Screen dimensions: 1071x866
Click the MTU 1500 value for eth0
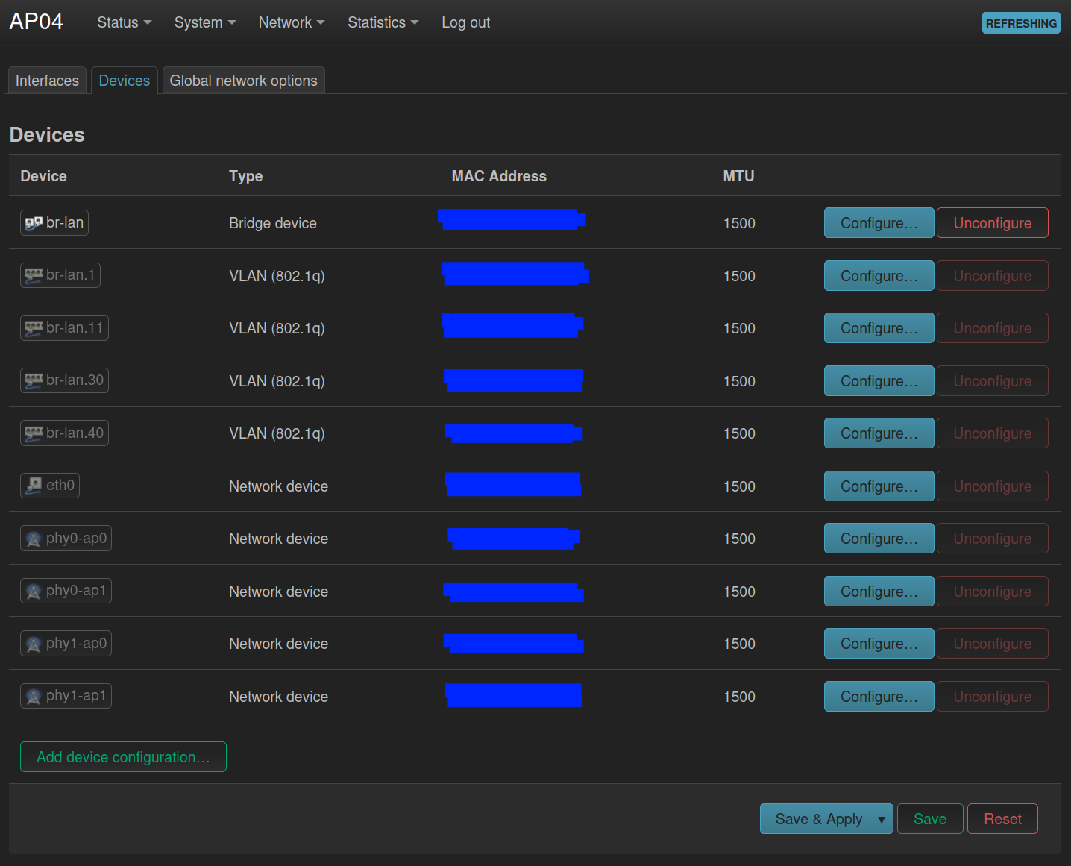pos(739,486)
